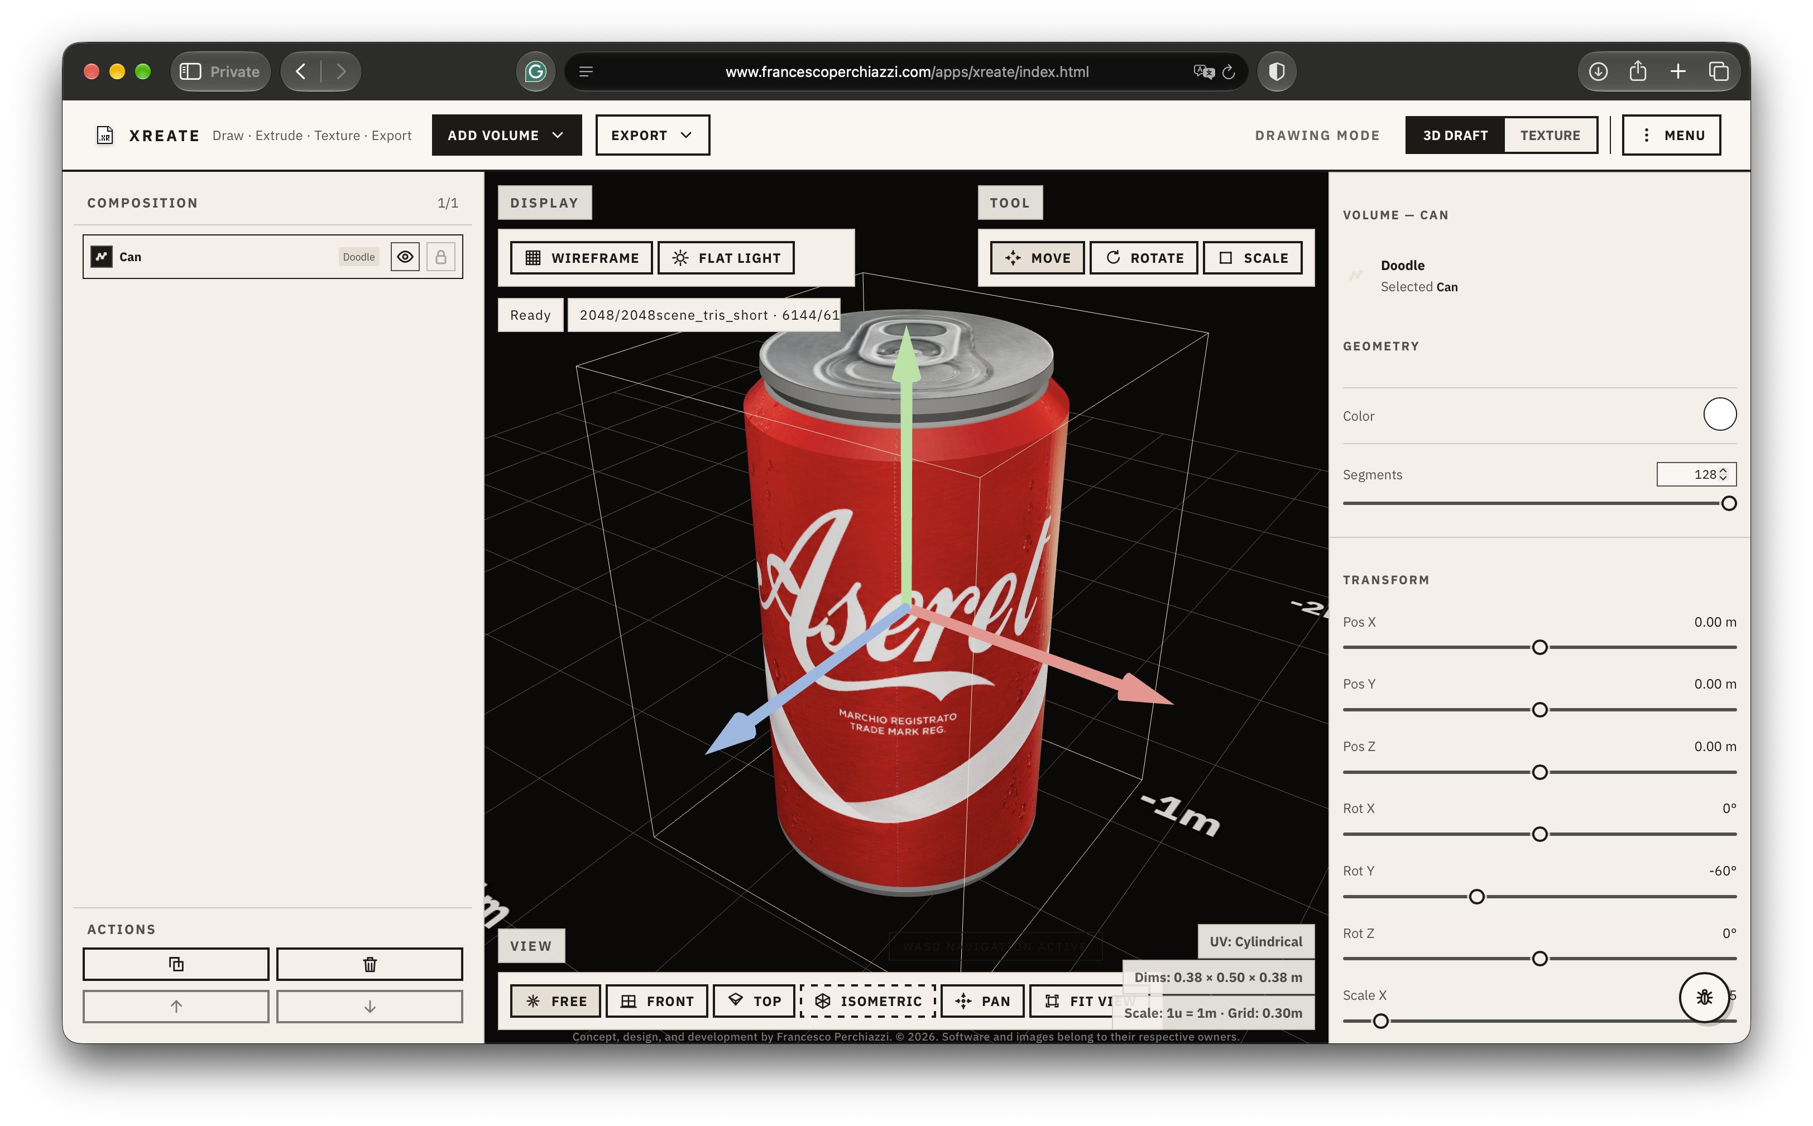
Task: Move layer down with the down arrow
Action: click(x=370, y=1006)
